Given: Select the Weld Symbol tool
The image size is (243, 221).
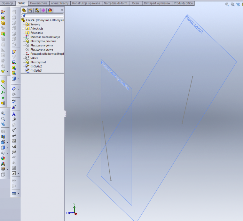Looking at the screenshot, I should coord(14,136).
